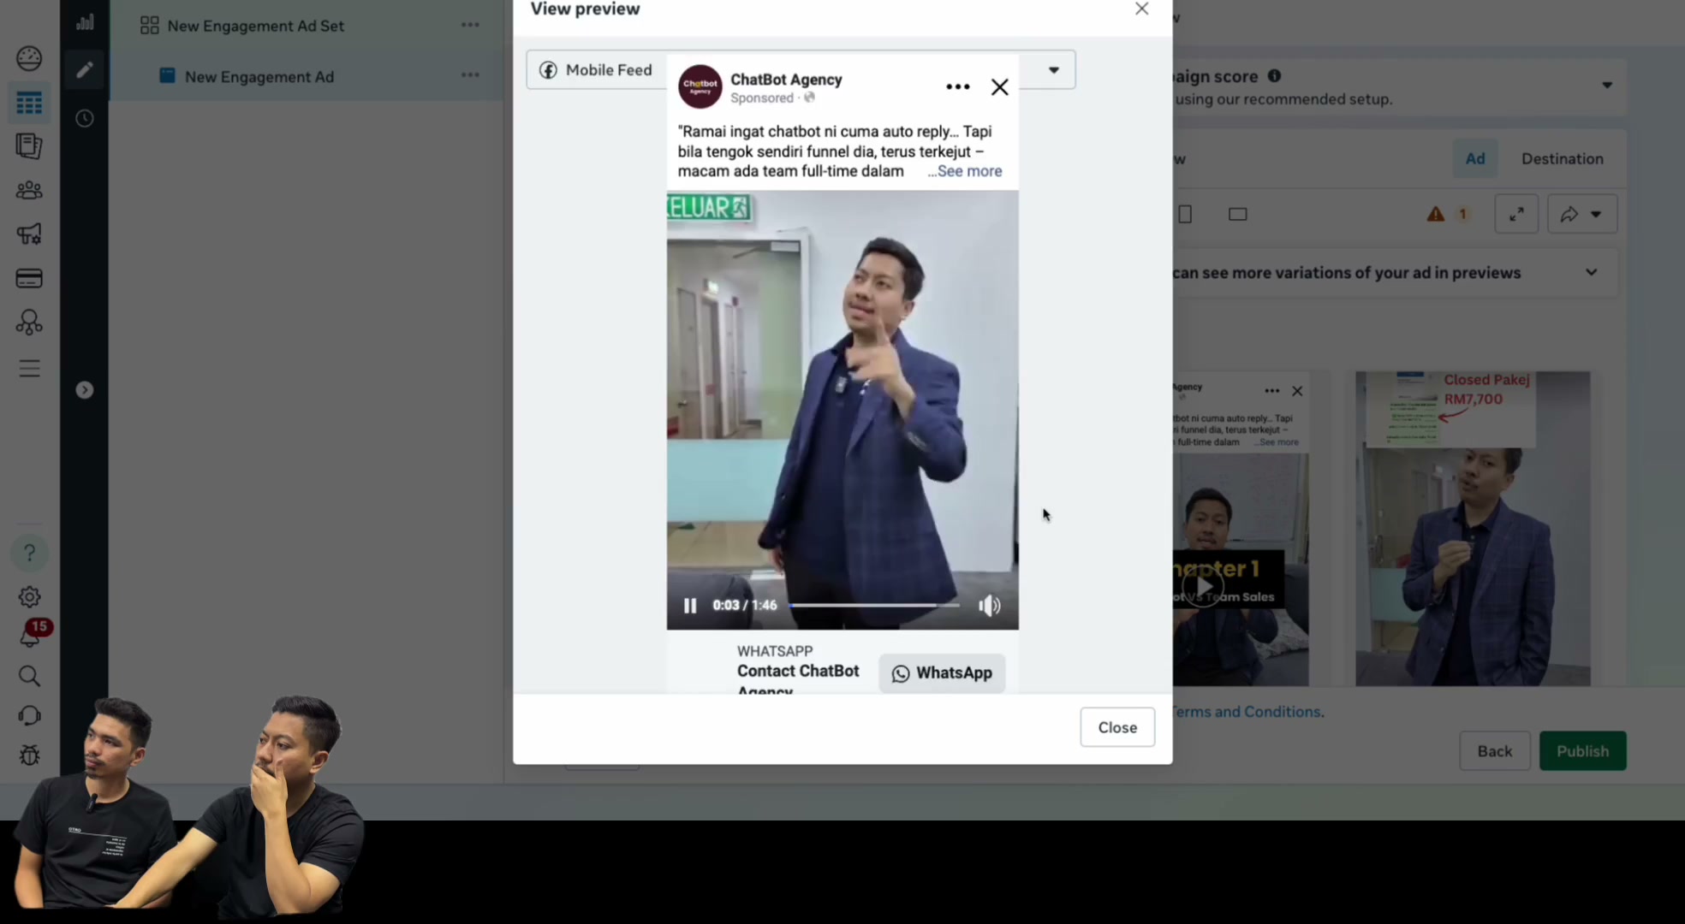The height and width of the screenshot is (924, 1685).
Task: Open the megaphone advertising icon in sidebar
Action: 29,234
